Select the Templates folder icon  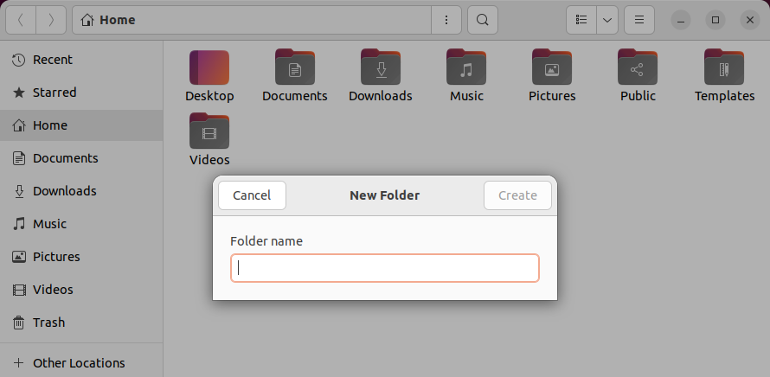[x=724, y=67]
